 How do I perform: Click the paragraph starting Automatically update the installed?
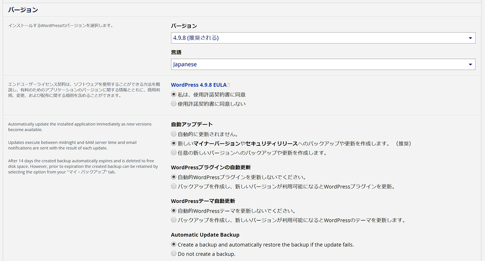click(x=80, y=127)
